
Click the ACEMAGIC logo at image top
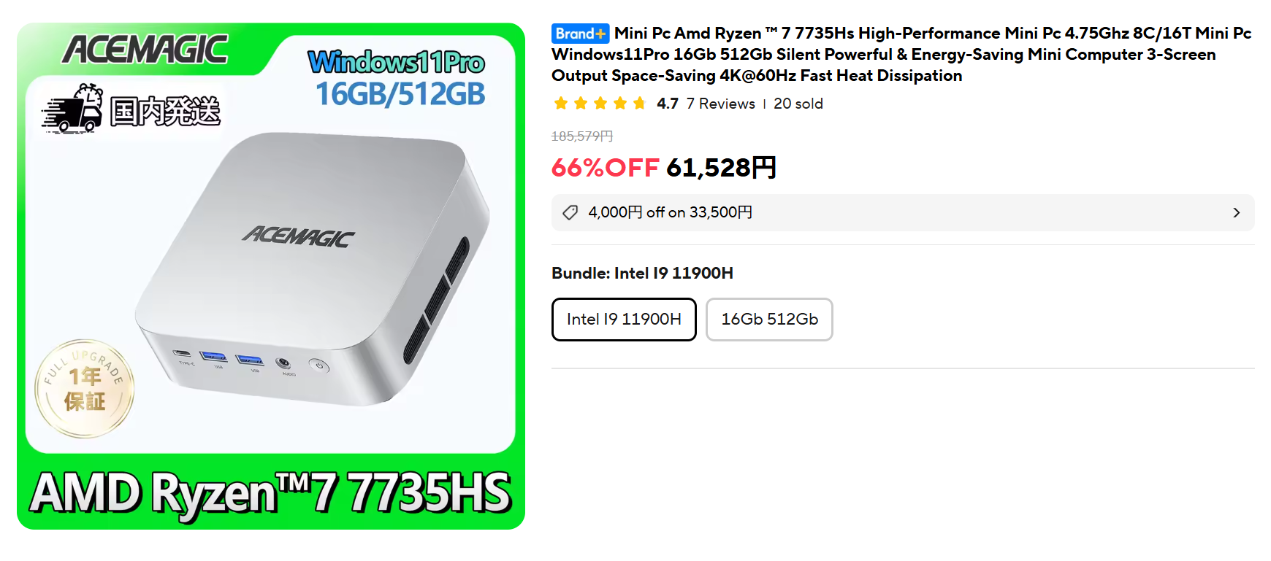pyautogui.click(x=145, y=50)
